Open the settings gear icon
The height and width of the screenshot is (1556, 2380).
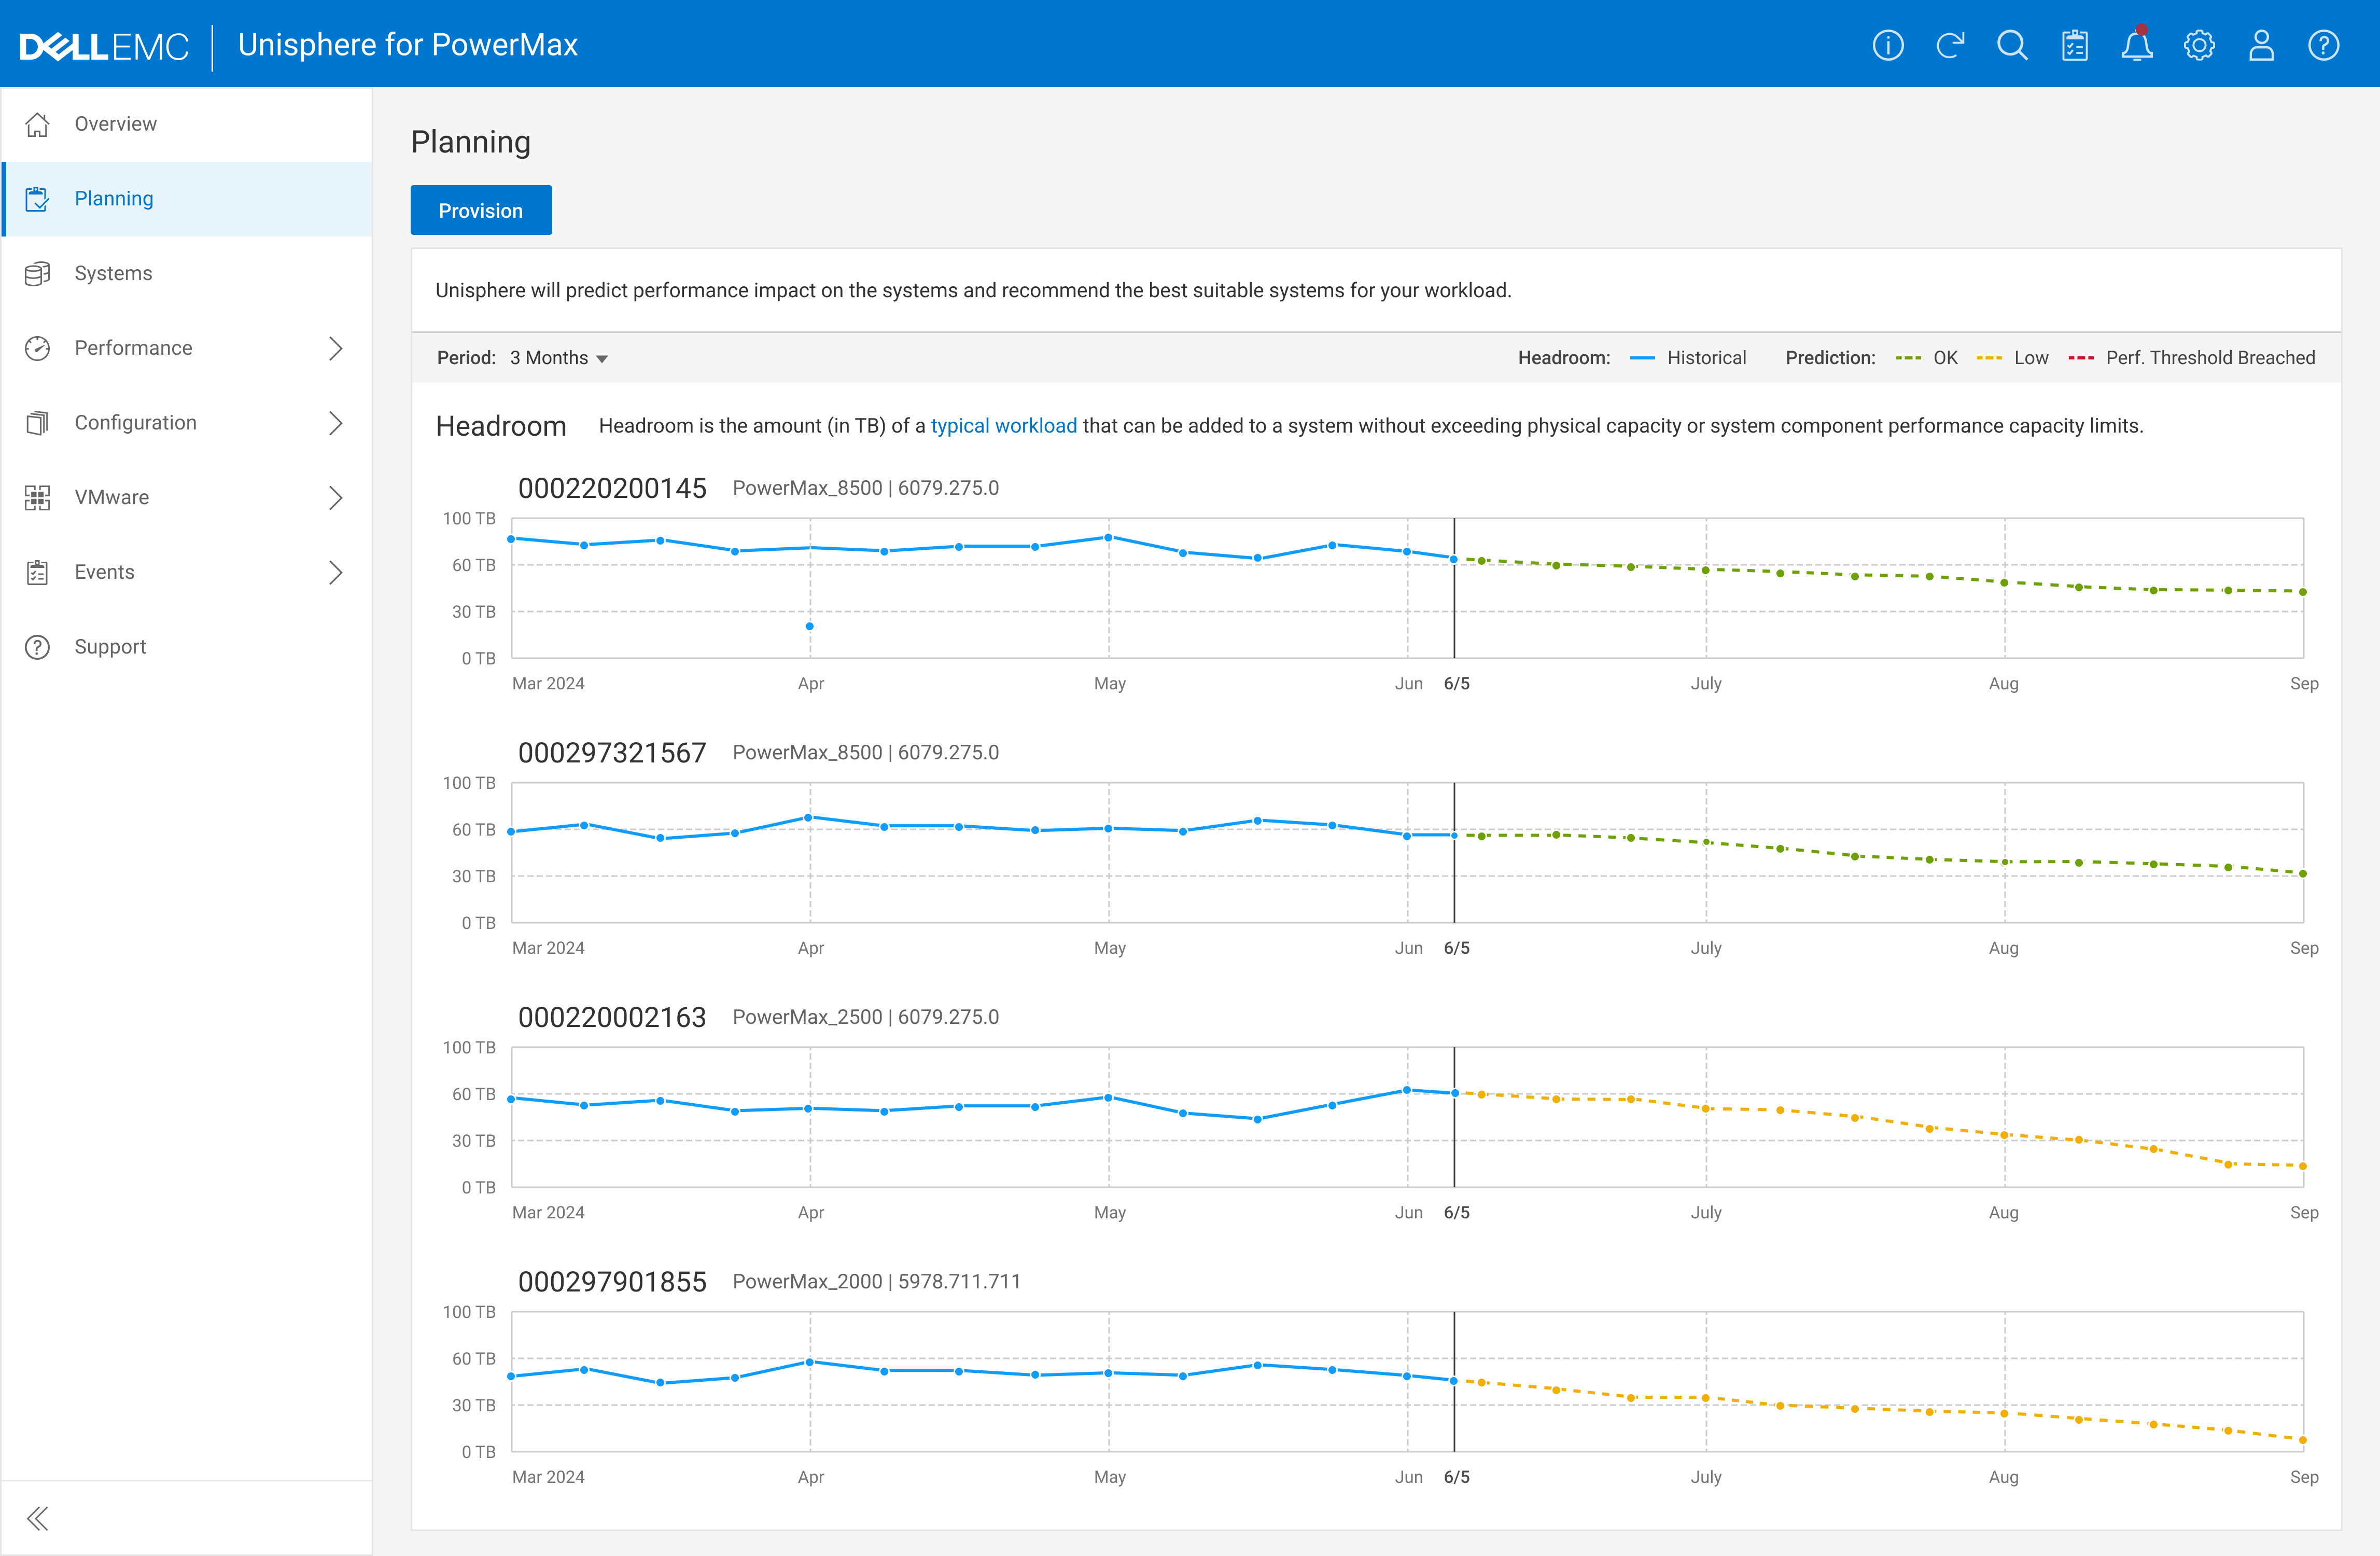2199,45
